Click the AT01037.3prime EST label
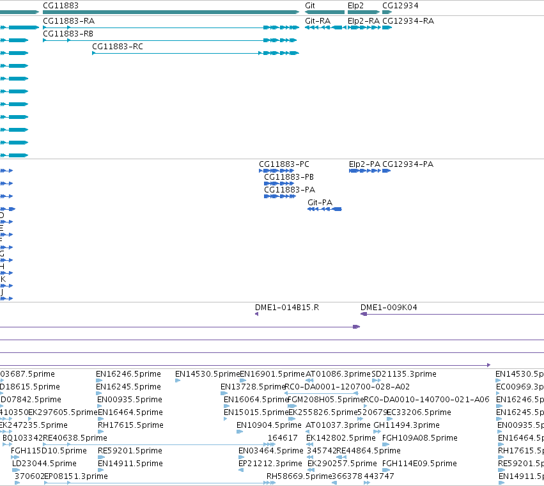This screenshot has width=544, height=486. (338, 425)
